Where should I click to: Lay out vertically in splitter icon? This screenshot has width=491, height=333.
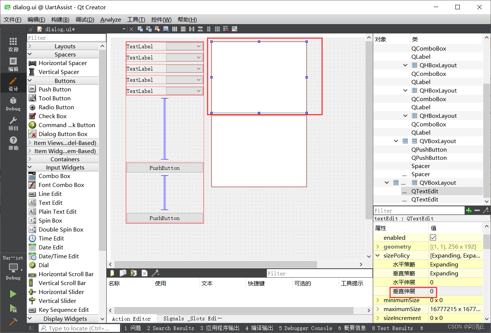pos(200,29)
